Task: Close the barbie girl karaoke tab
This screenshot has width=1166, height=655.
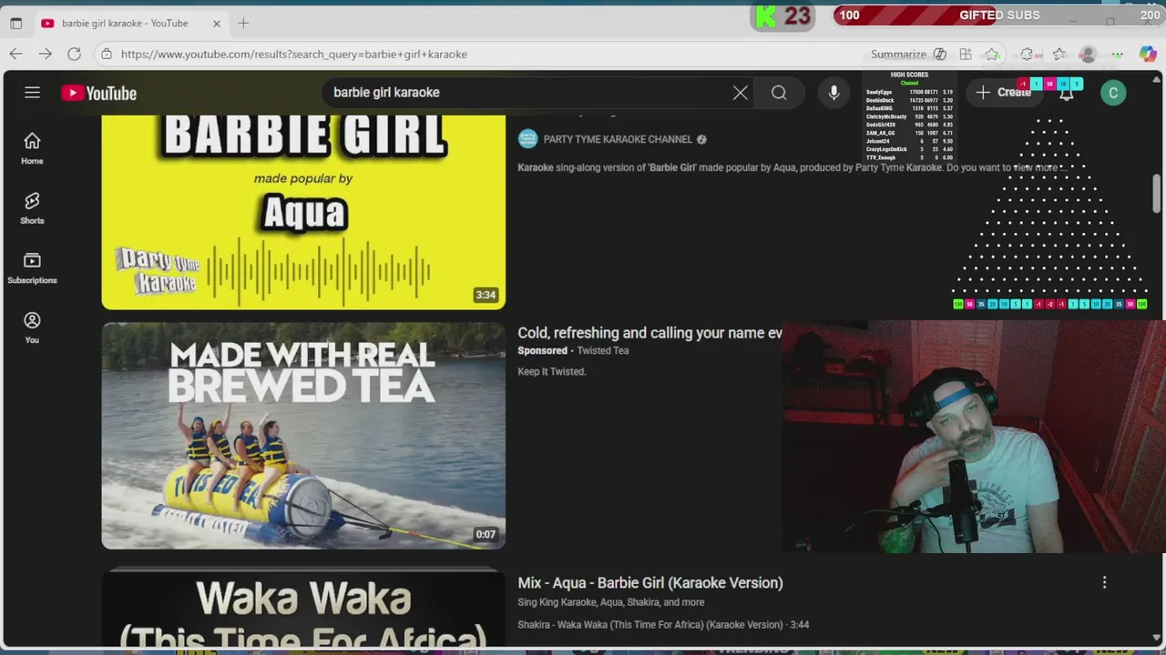Action: coord(217,24)
